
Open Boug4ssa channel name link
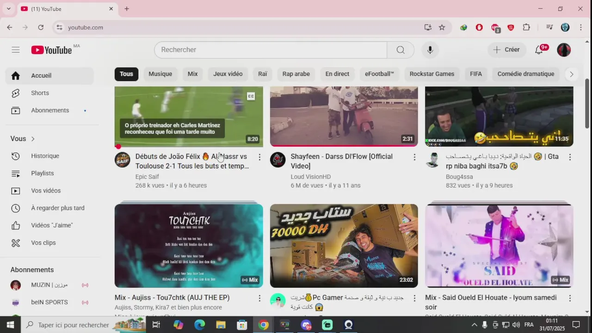pyautogui.click(x=459, y=177)
